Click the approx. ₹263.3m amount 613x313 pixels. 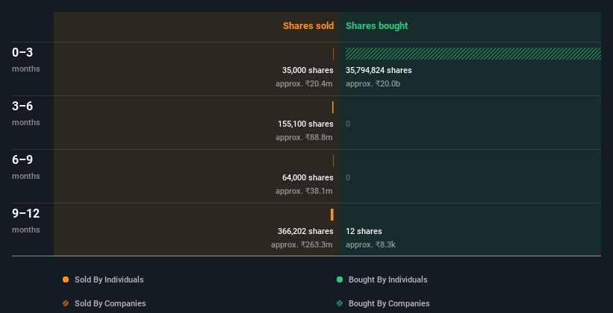(x=302, y=244)
